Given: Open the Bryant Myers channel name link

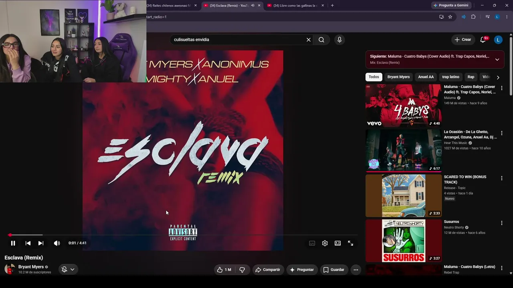Looking at the screenshot, I should point(31,267).
